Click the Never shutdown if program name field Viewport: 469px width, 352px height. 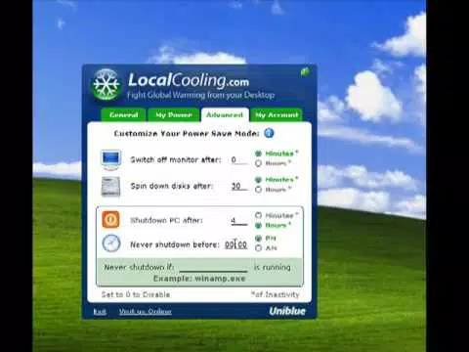[x=213, y=267]
